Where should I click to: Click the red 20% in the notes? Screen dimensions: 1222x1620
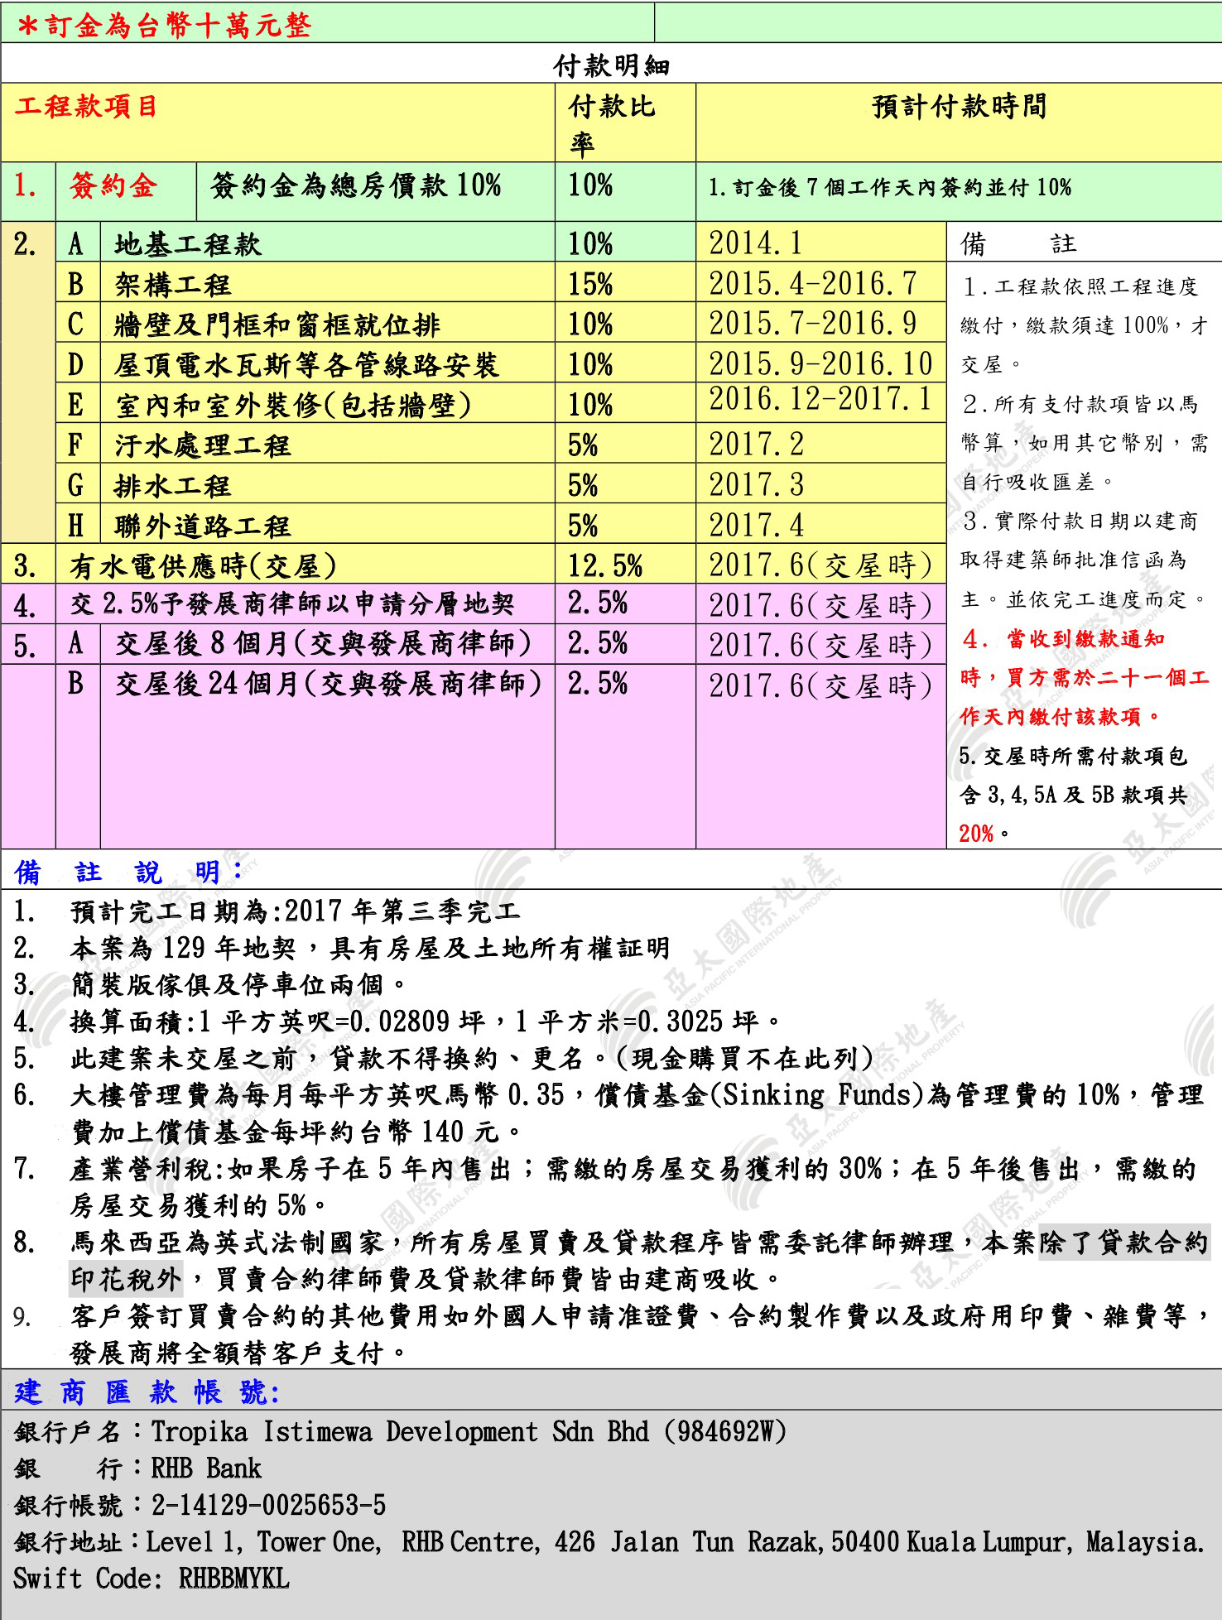pyautogui.click(x=976, y=834)
